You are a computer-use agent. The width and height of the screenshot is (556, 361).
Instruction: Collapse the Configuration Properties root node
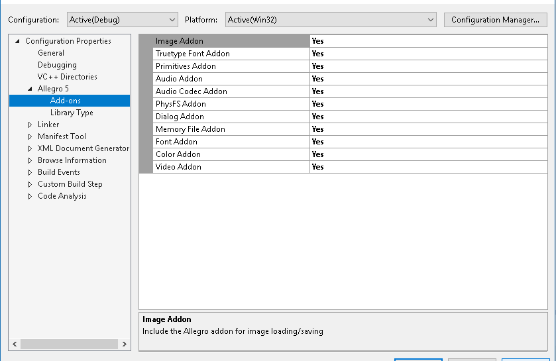tap(17, 41)
